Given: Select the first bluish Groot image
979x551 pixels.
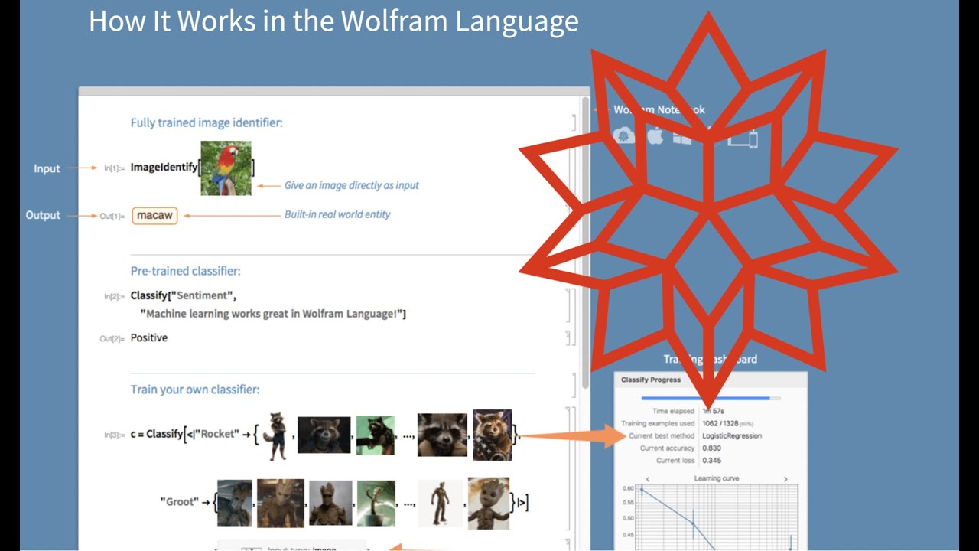Looking at the screenshot, I should pos(234,503).
